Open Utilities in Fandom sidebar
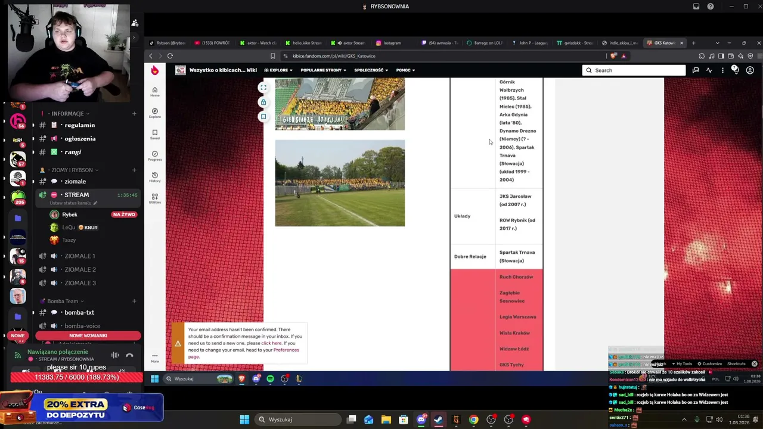The image size is (763, 429). coord(155,198)
